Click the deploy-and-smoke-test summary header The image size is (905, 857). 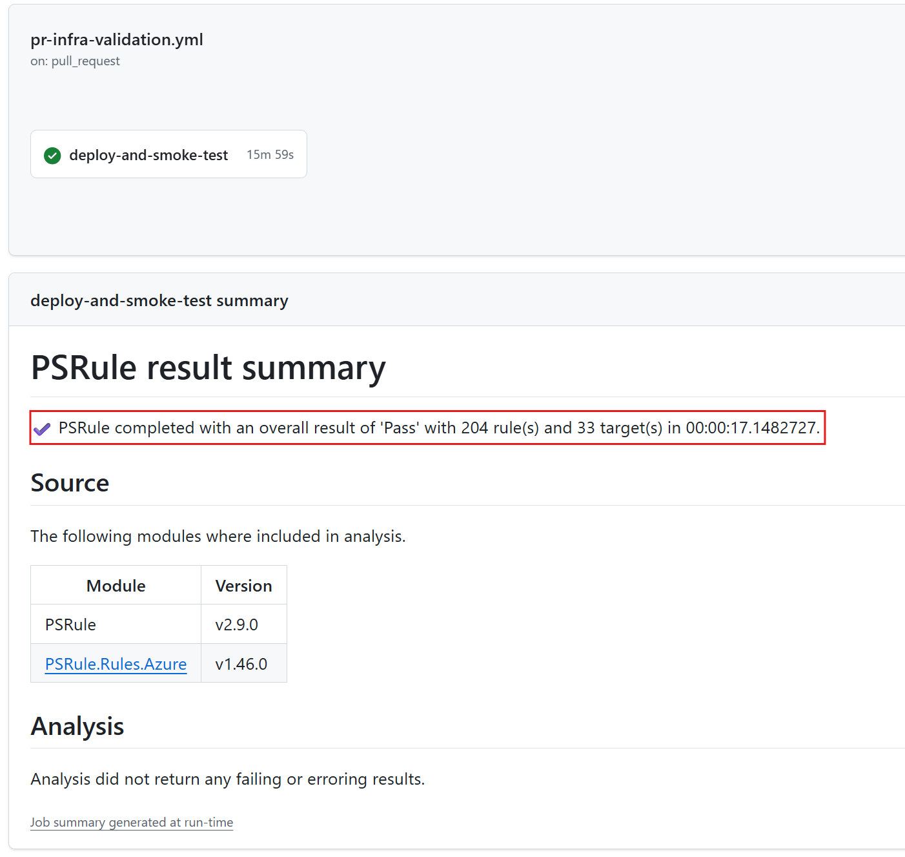pyautogui.click(x=159, y=301)
